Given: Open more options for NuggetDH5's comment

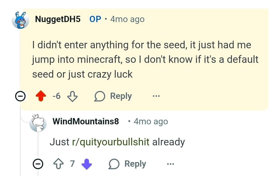Looking at the screenshot, I should tap(156, 96).
